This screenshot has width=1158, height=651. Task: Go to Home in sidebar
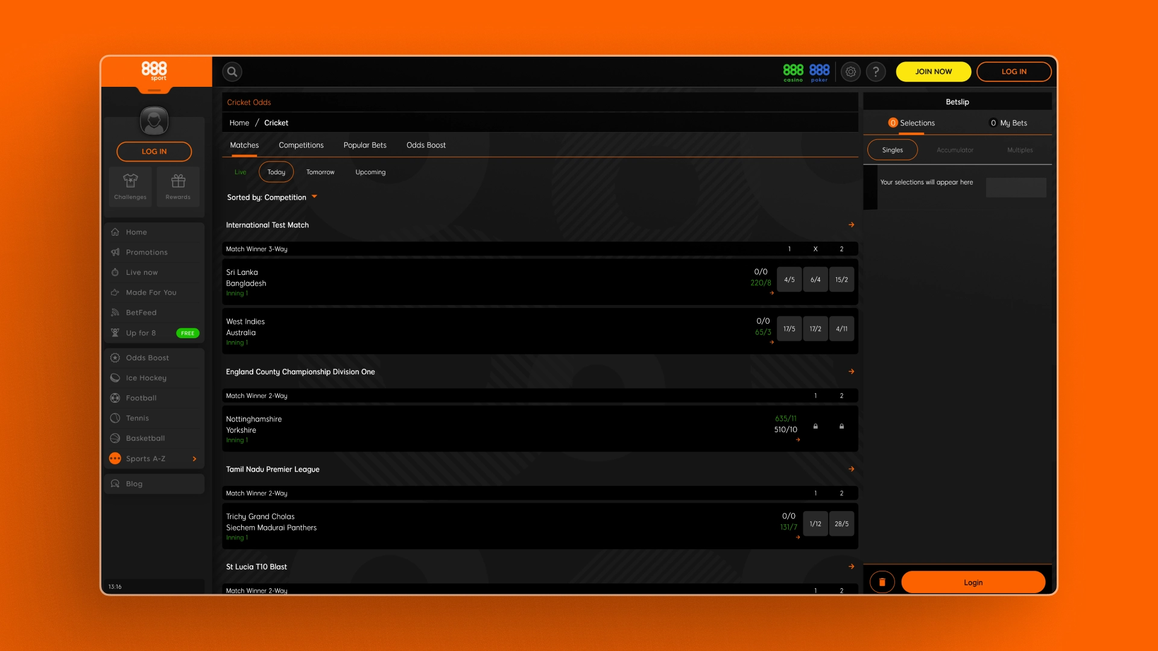click(154, 232)
